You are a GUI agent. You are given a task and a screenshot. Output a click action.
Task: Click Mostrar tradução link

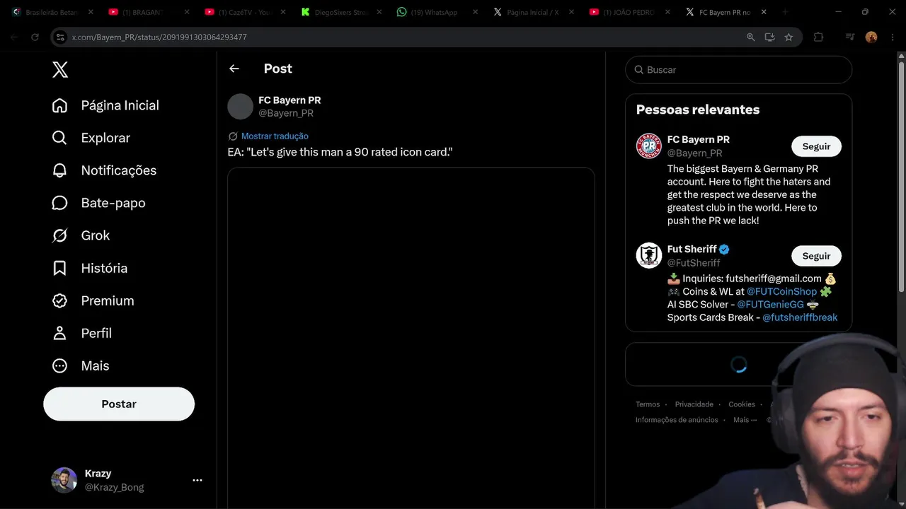tap(275, 136)
